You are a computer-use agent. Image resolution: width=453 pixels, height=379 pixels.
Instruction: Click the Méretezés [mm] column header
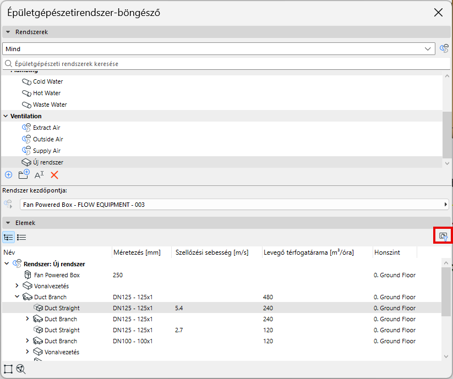point(141,252)
